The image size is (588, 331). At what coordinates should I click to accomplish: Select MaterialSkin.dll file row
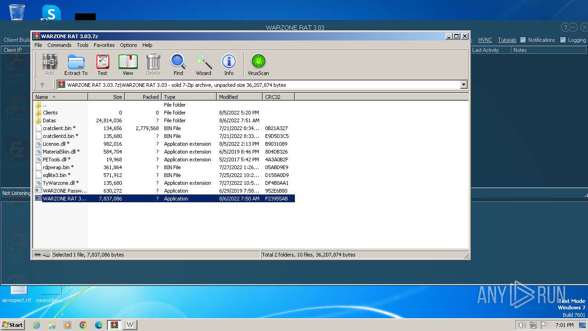point(164,152)
